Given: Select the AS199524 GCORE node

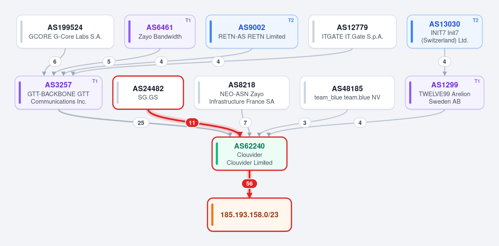Looking at the screenshot, I should (65, 32).
